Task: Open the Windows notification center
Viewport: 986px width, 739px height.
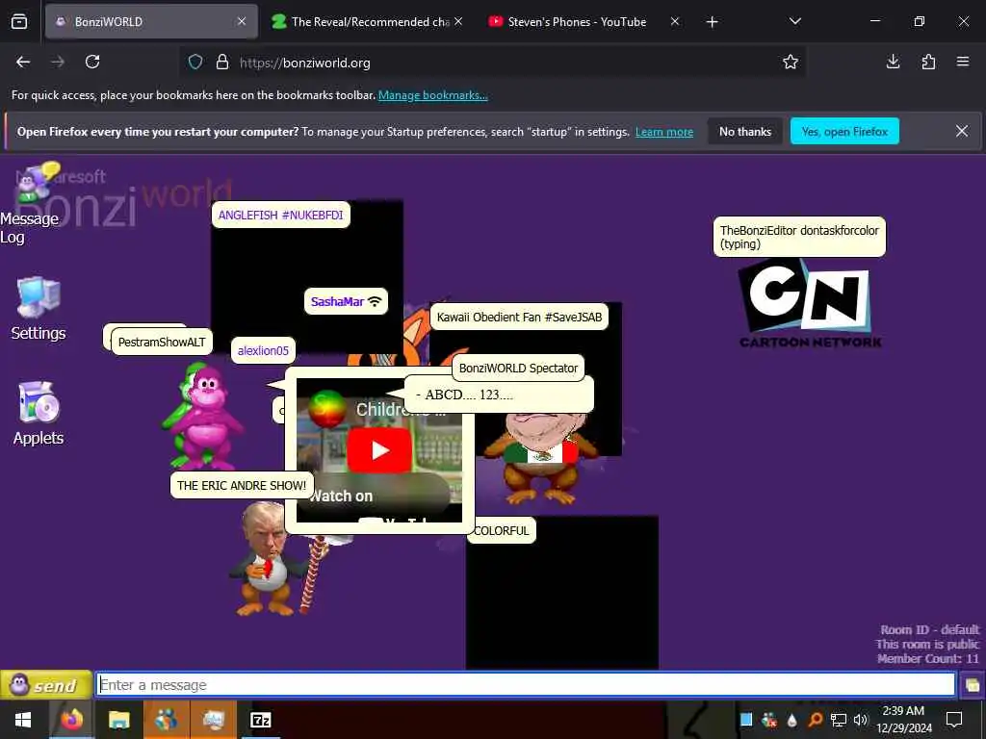Action: (954, 720)
